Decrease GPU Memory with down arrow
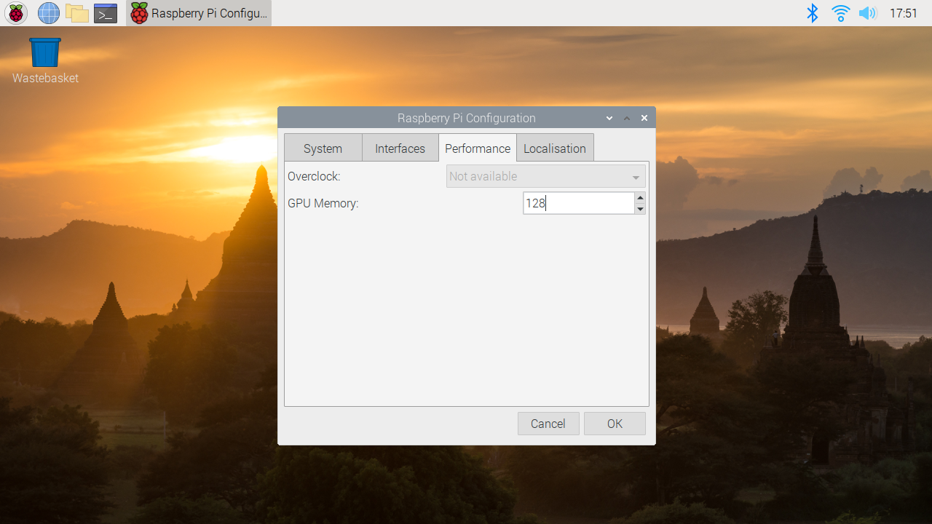 (x=640, y=209)
